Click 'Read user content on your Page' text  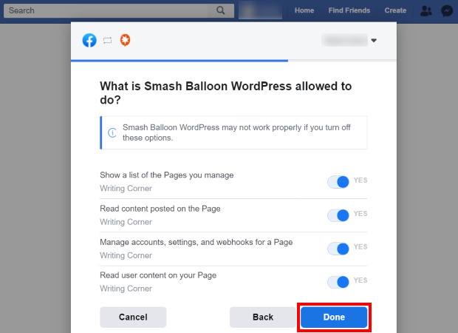(x=158, y=275)
